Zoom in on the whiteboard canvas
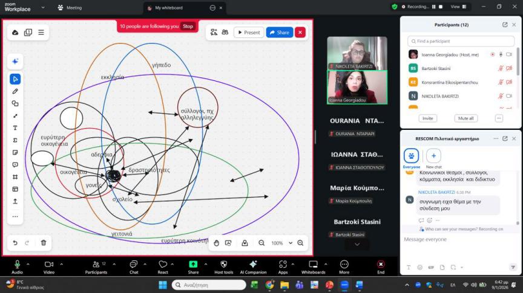Screen dimensions: 523x293 [300, 243]
